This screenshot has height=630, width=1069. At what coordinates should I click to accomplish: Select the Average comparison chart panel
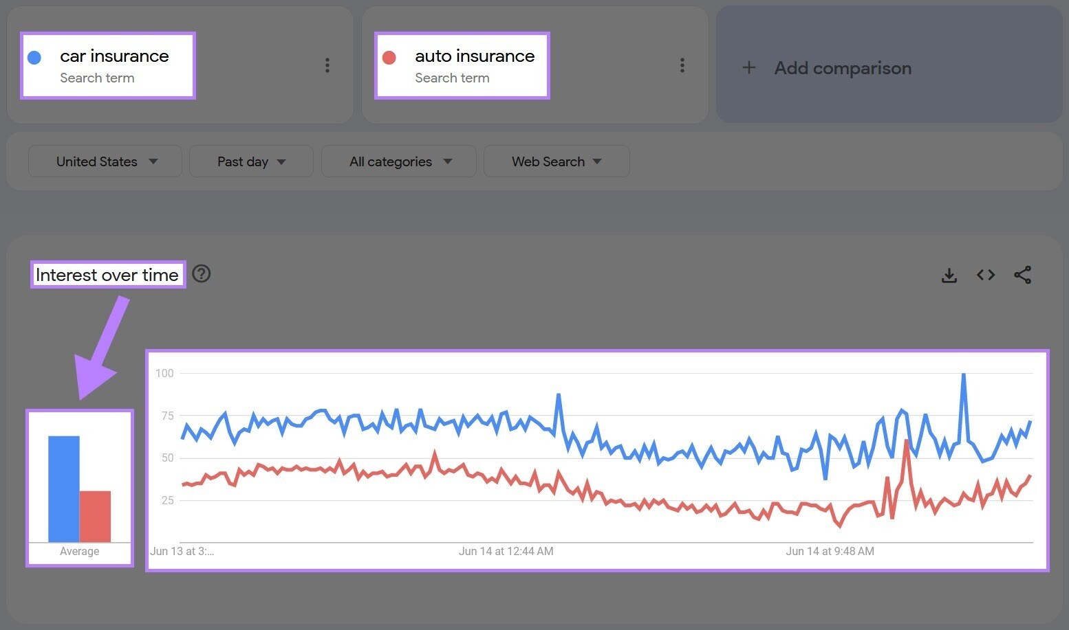(x=80, y=488)
